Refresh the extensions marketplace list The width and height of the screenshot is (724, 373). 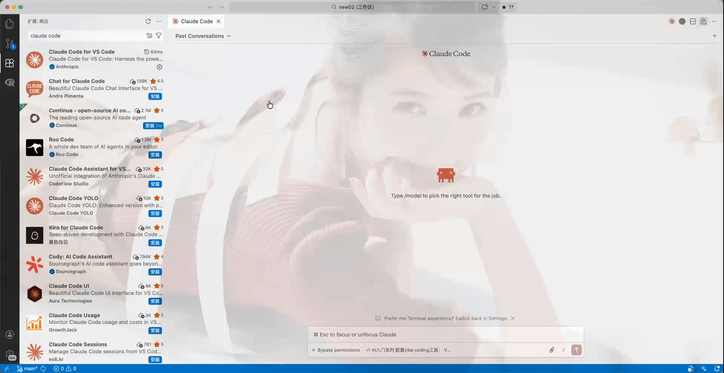coord(148,21)
